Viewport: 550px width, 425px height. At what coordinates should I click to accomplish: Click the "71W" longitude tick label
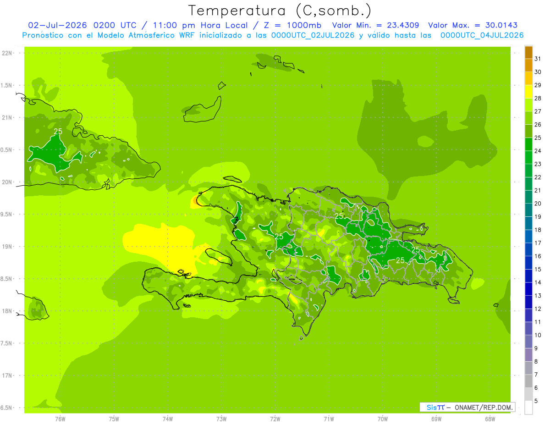(329, 419)
